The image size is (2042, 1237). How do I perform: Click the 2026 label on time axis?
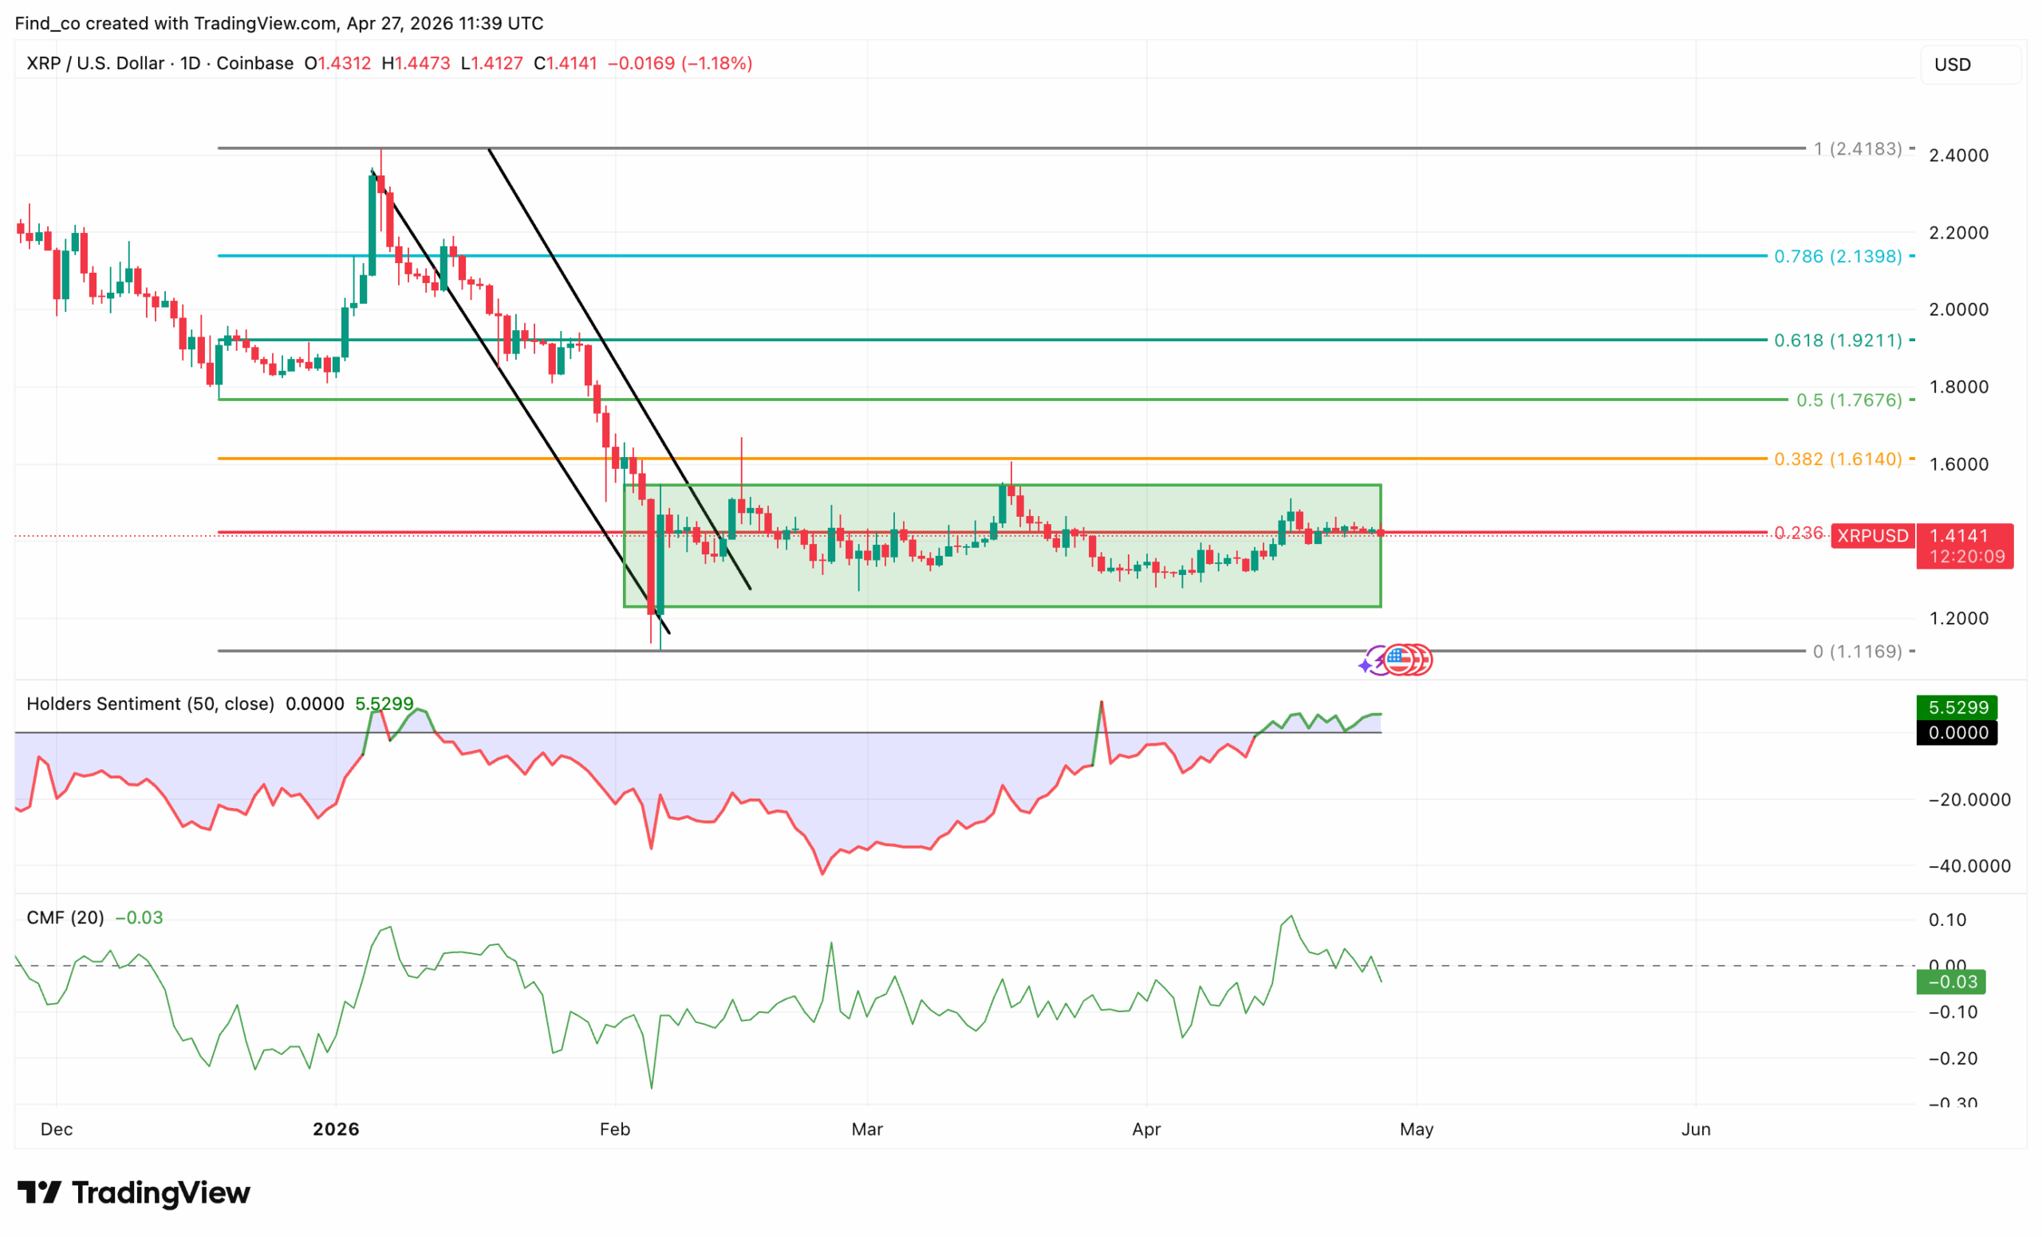pyautogui.click(x=336, y=1129)
